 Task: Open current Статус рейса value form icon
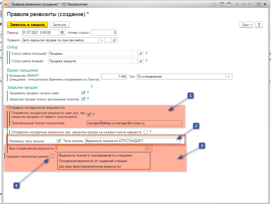pyautogui.click(x=141, y=54)
